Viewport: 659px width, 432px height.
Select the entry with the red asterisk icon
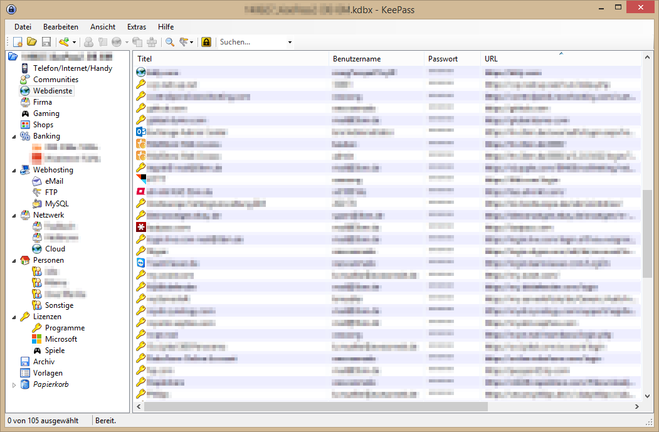point(141,228)
